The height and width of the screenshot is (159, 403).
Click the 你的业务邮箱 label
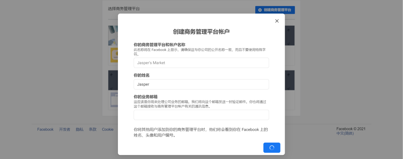click(x=146, y=97)
